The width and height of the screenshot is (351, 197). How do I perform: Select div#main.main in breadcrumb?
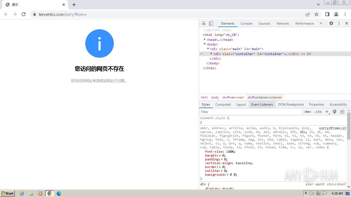[233, 97]
